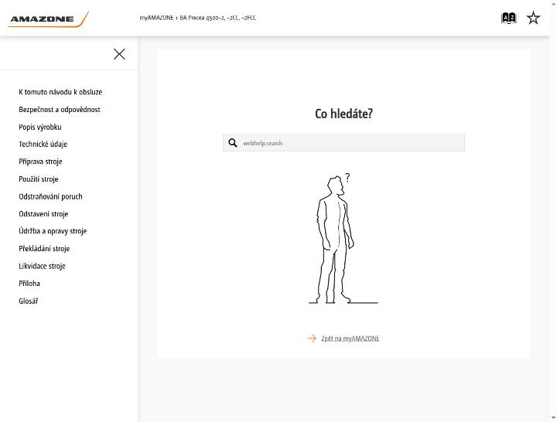Viewport: 557px width, 422px height.
Task: Open Příprava stroje chapter
Action: pos(40,162)
